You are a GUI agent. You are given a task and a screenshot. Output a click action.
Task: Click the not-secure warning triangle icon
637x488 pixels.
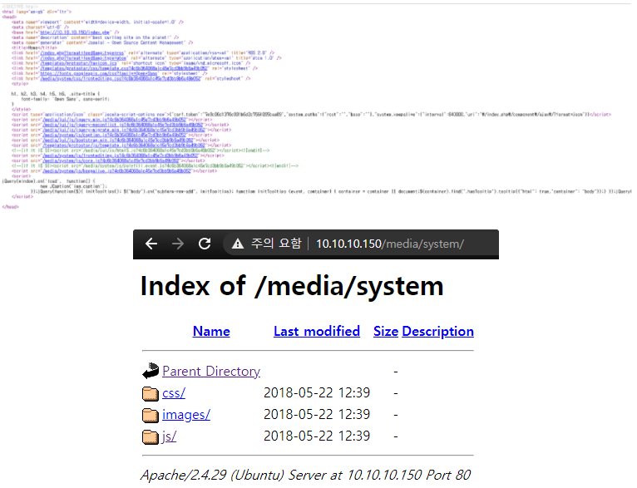(x=238, y=244)
